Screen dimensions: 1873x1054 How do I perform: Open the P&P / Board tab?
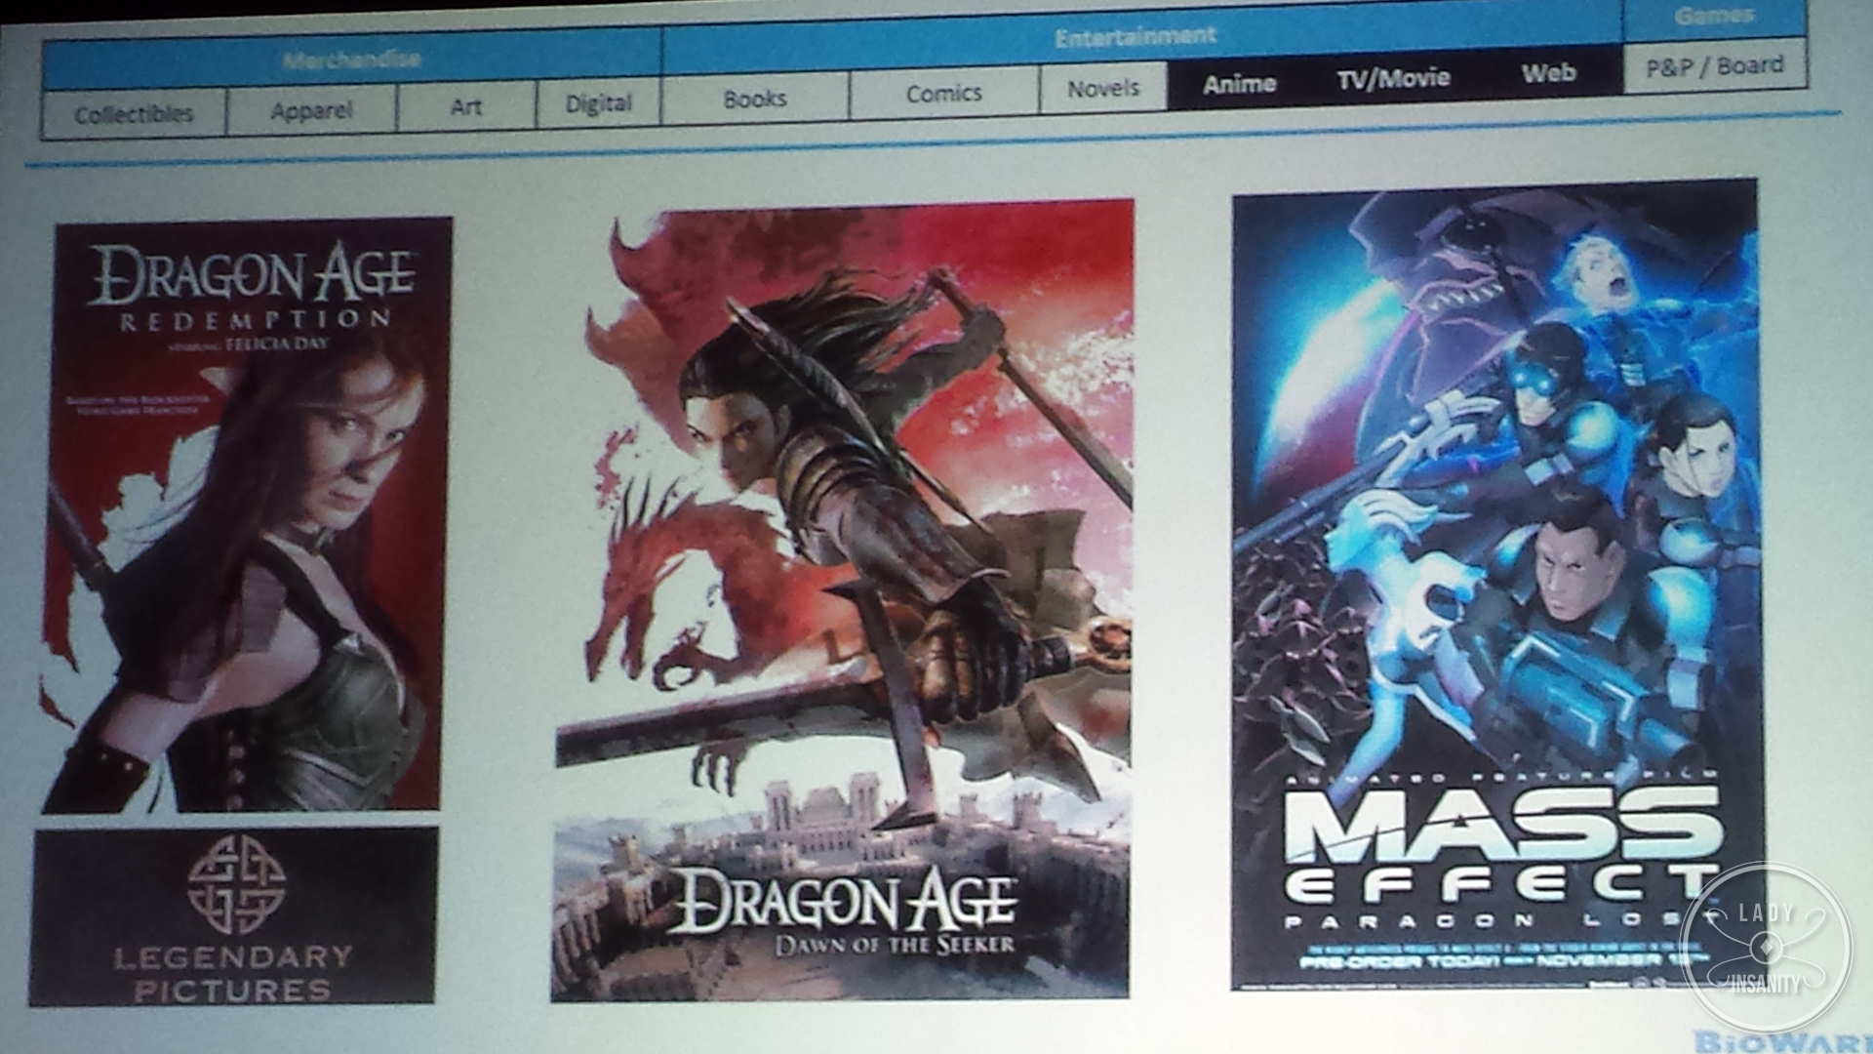tap(1714, 66)
